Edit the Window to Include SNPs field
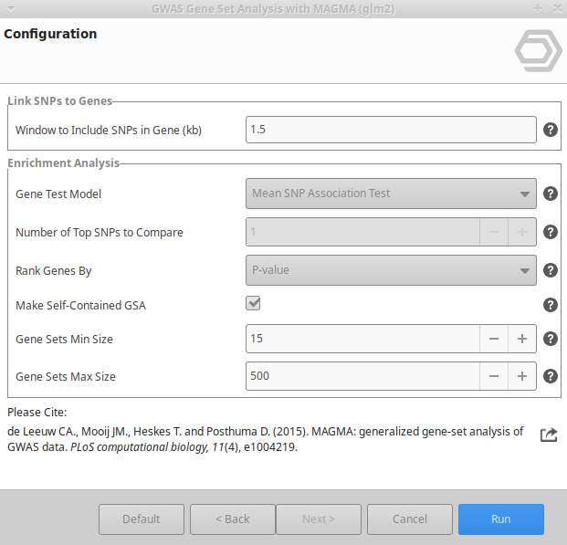The image size is (567, 545). pyautogui.click(x=391, y=130)
